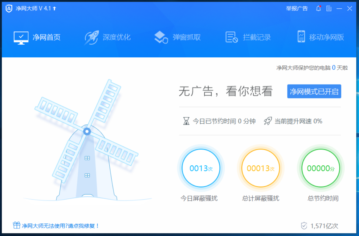Click the orange 00013次 circle

261,168
